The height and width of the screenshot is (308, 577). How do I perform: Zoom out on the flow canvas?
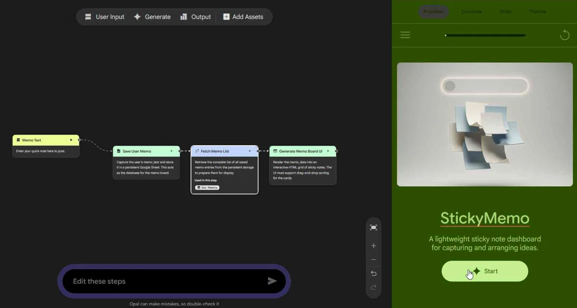pos(374,259)
